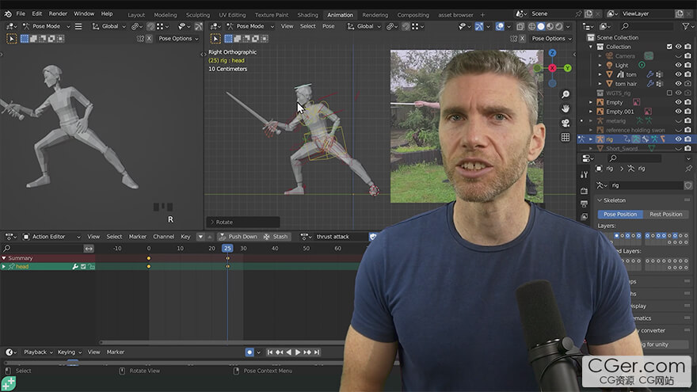Enable WGTS_rig collection checkbox
Image resolution: width=697 pixels, height=392 pixels.
pos(669,93)
